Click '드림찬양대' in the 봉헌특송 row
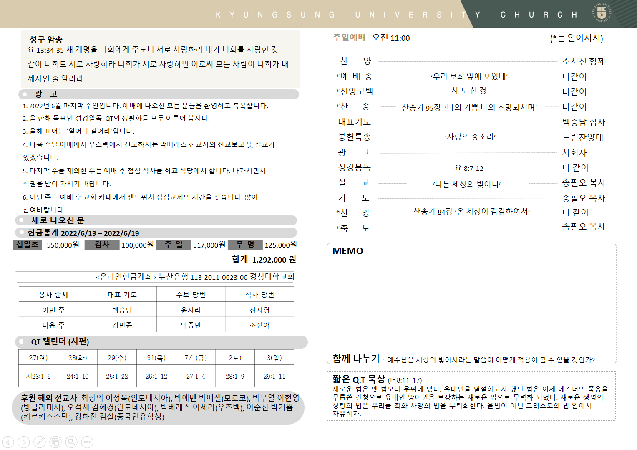The width and height of the screenshot is (637, 450). click(583, 137)
